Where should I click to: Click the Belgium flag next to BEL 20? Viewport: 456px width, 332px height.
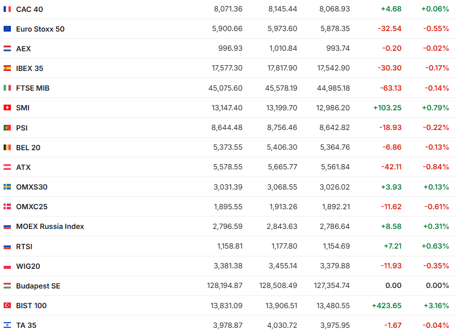(x=7, y=148)
